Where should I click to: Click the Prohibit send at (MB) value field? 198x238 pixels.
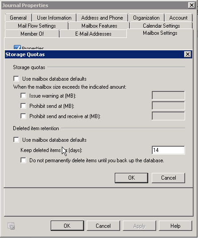pos(168,106)
